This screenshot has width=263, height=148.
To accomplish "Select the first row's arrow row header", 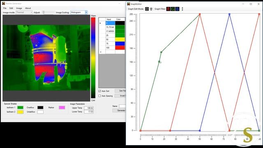I will coord(102,23).
